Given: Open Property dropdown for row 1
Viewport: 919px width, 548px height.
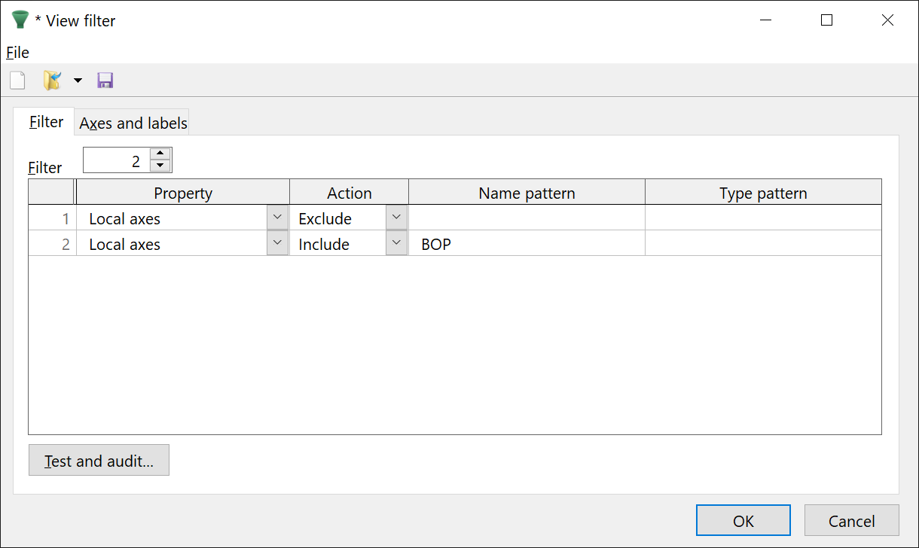Looking at the screenshot, I should pyautogui.click(x=277, y=218).
